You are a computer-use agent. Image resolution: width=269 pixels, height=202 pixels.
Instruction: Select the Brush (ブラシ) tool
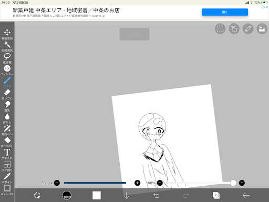(7, 82)
